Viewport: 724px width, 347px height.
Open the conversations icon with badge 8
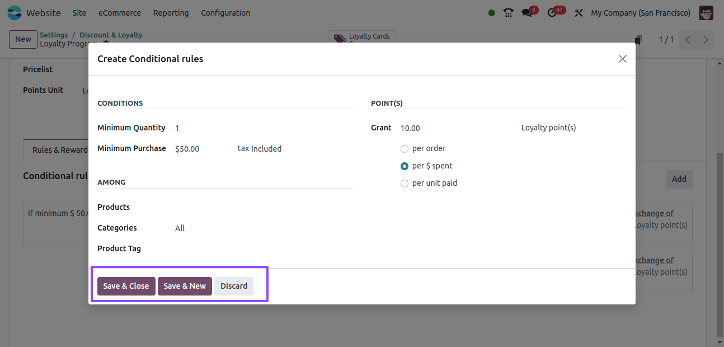click(x=526, y=12)
